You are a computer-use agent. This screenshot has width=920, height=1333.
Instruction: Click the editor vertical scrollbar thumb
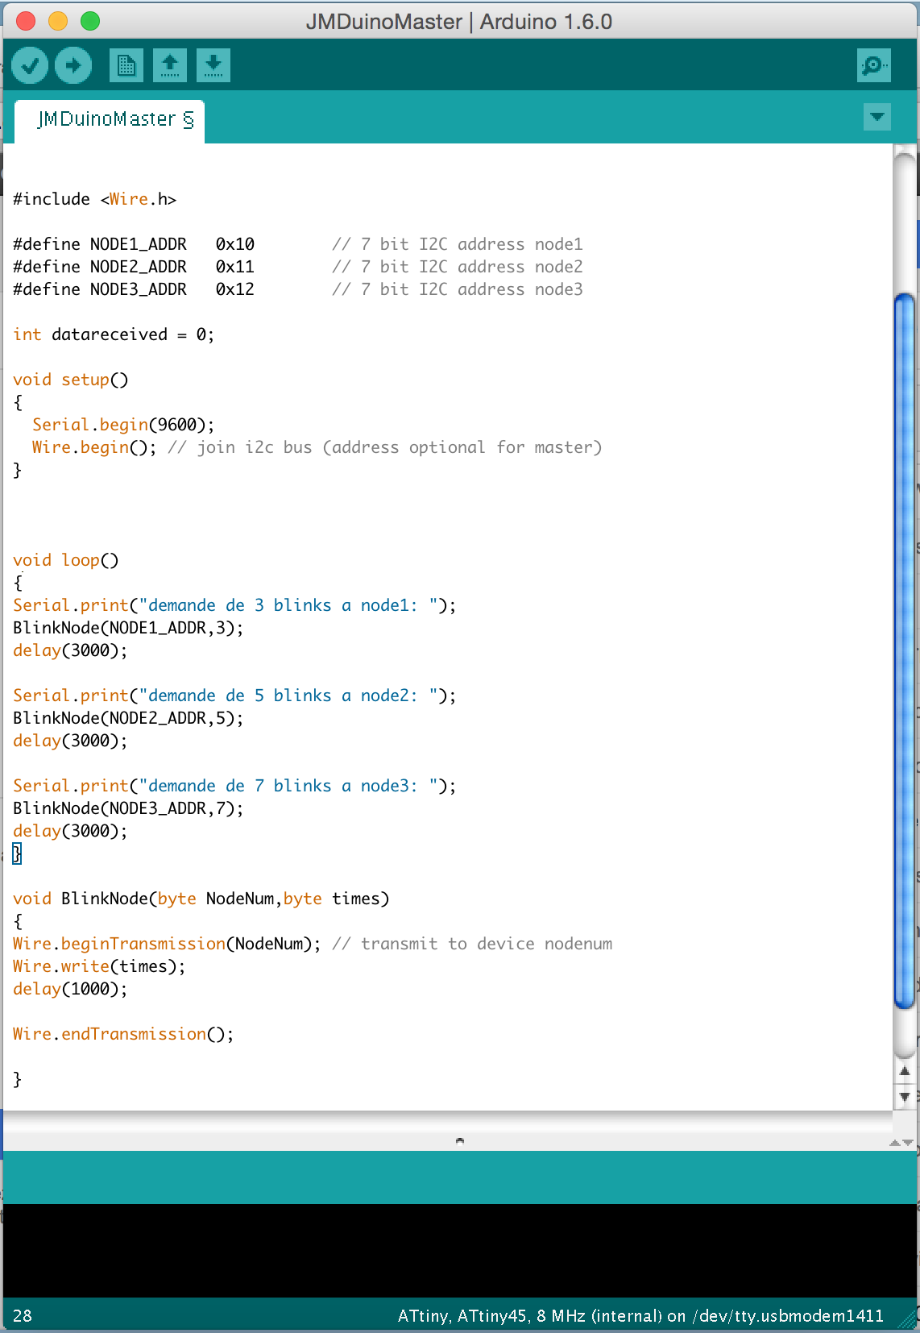pyautogui.click(x=905, y=651)
